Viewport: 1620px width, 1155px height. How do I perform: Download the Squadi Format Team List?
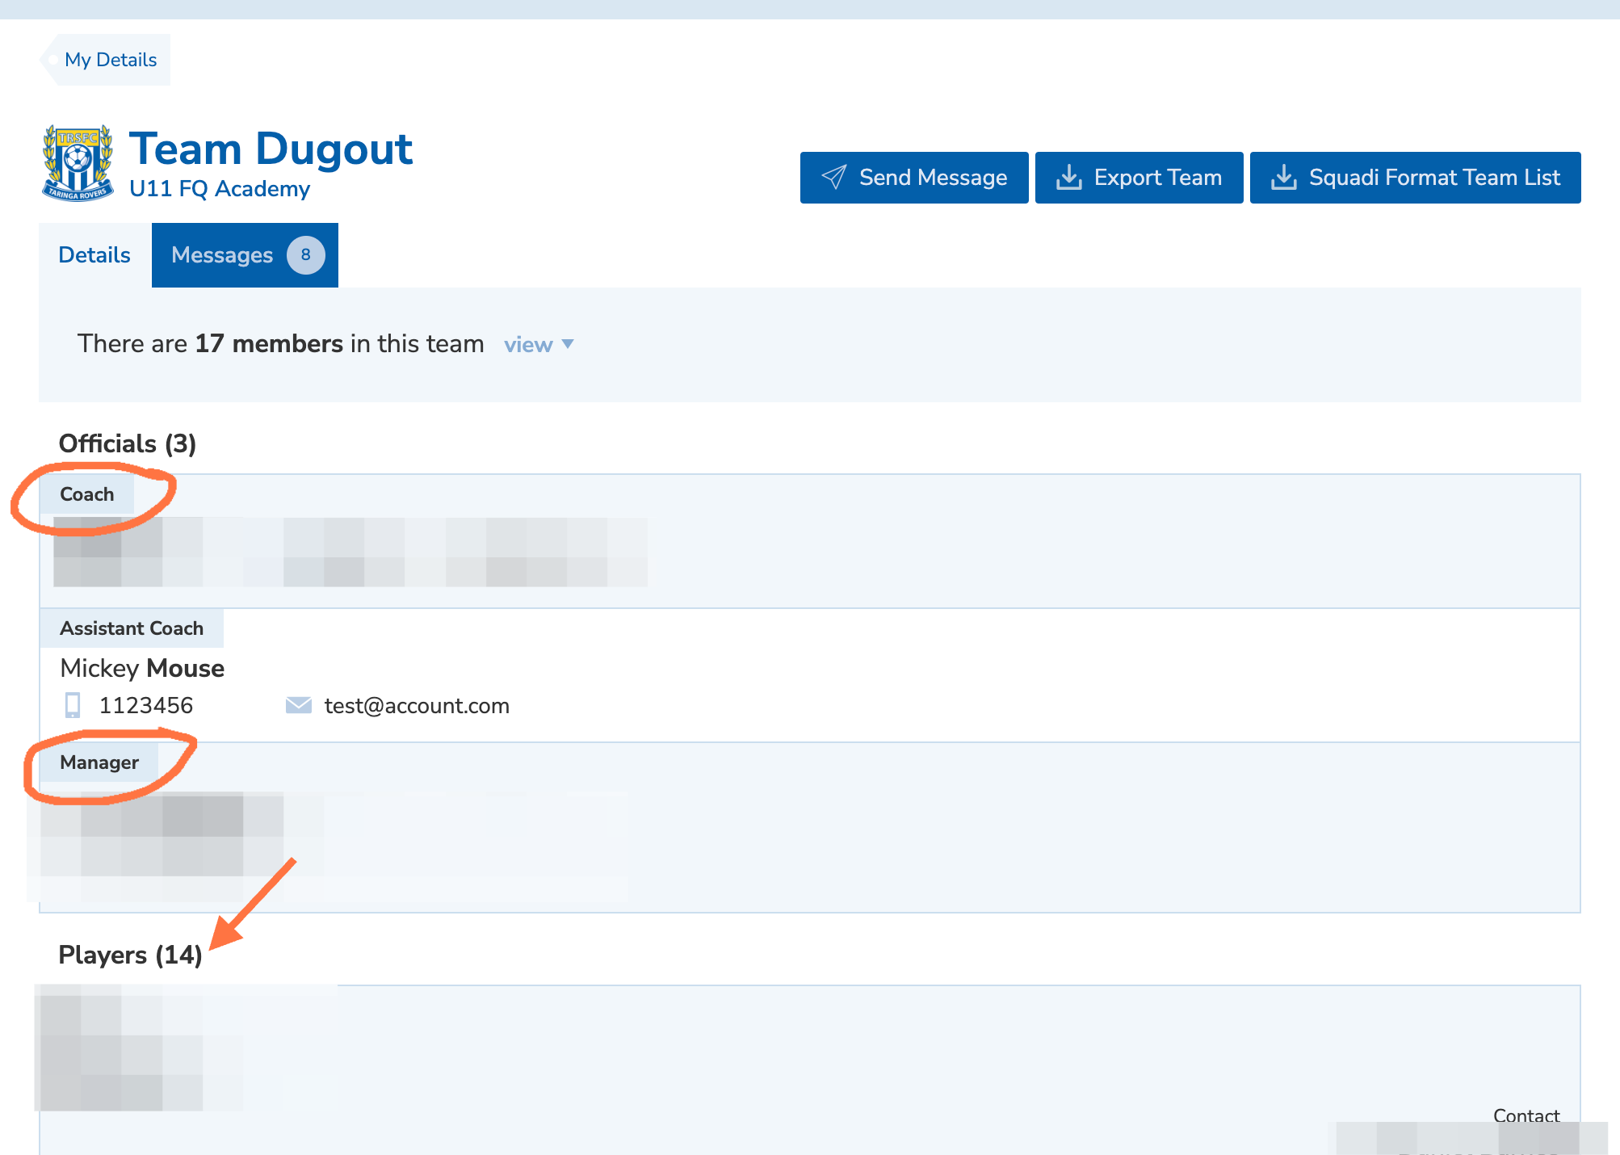(1416, 178)
